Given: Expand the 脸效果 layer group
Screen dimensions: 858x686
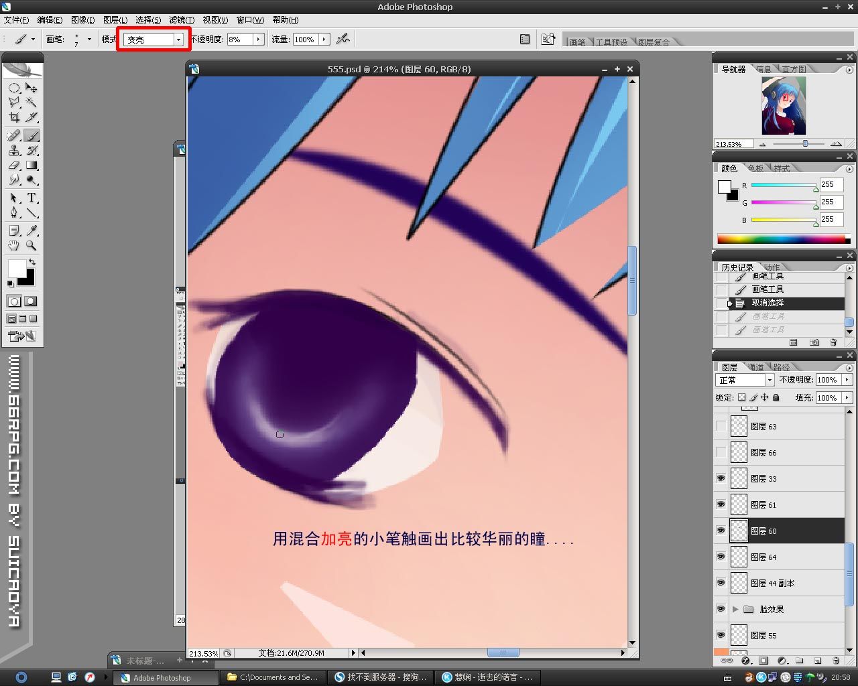Looking at the screenshot, I should pyautogui.click(x=735, y=609).
